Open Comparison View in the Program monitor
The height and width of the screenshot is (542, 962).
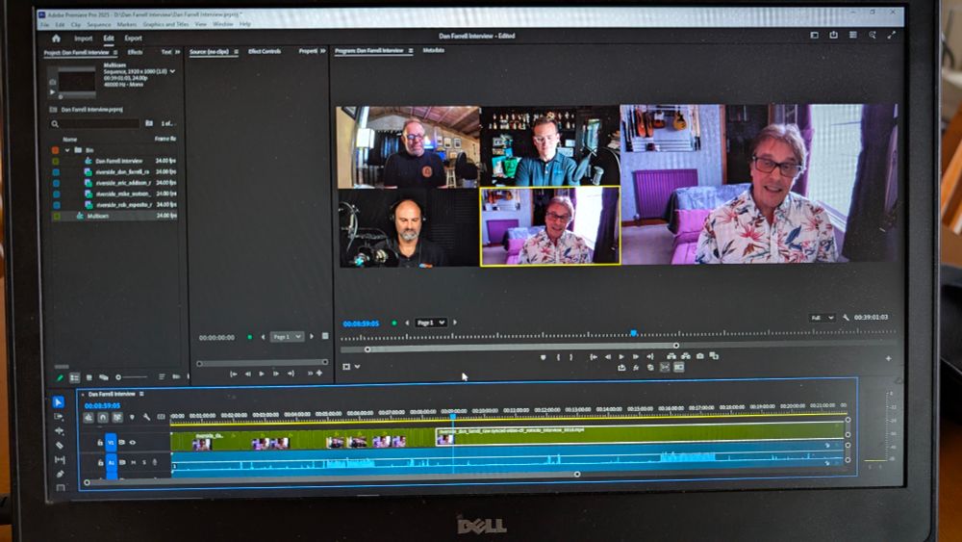tap(714, 356)
